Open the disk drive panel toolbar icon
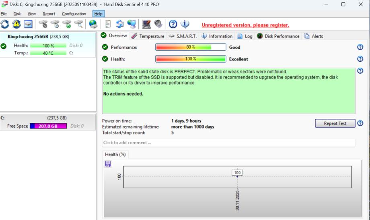 pos(28,24)
